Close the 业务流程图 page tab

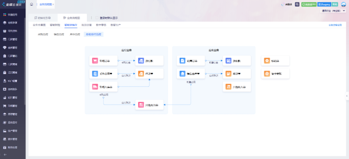click(x=53, y=4)
